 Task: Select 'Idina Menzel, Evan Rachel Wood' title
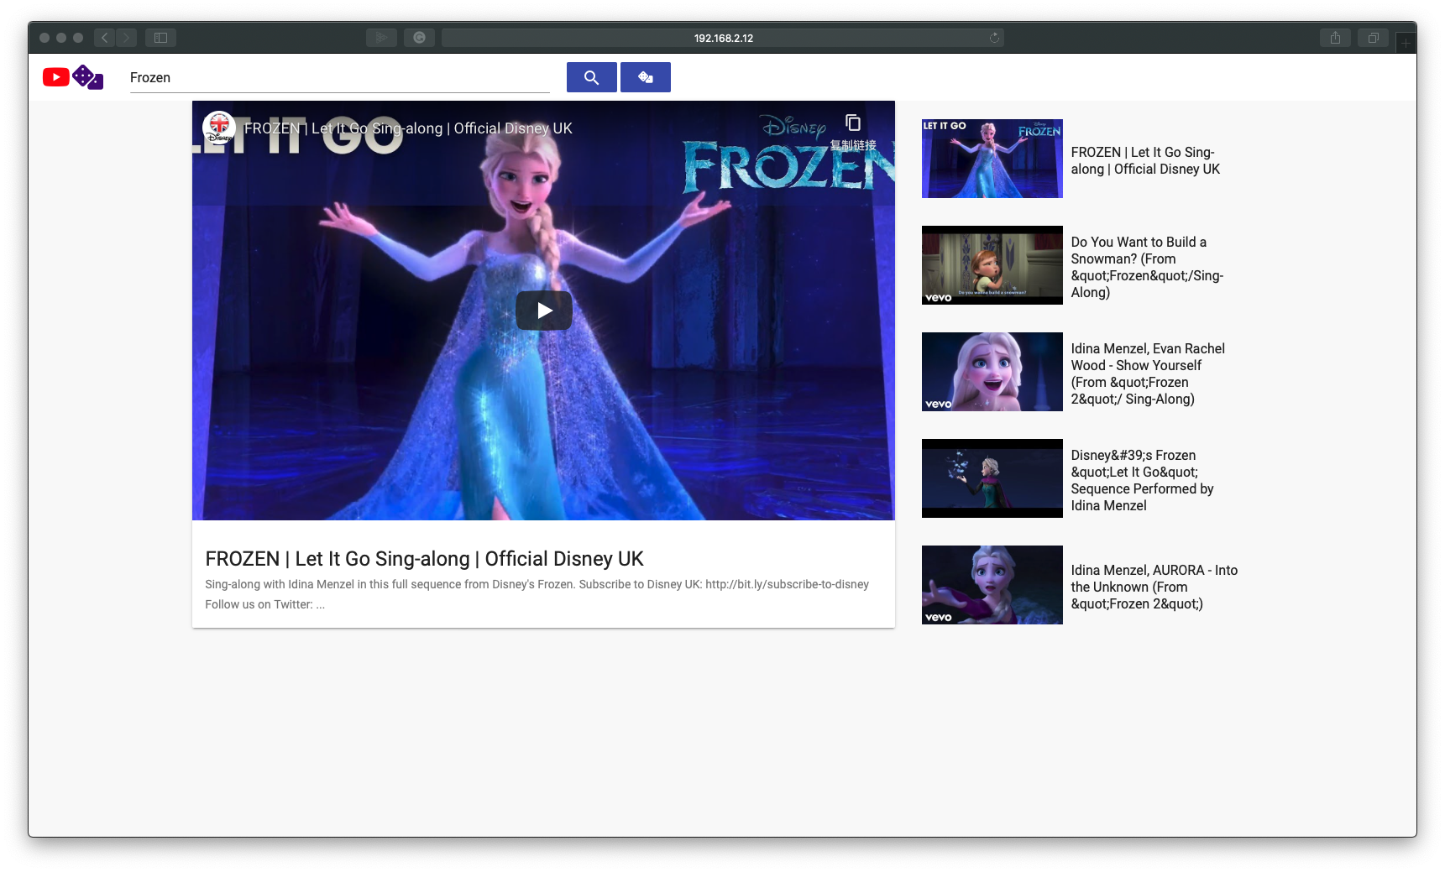coord(1148,373)
